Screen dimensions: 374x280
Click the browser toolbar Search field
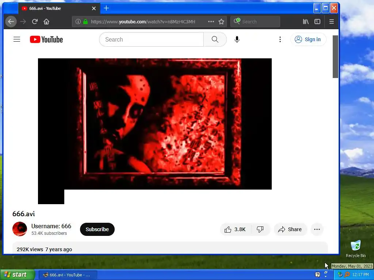click(x=255, y=22)
